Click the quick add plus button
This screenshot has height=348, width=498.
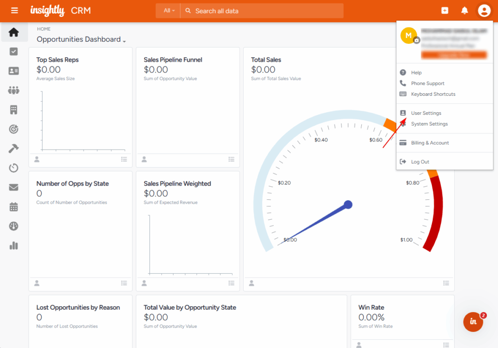click(445, 11)
